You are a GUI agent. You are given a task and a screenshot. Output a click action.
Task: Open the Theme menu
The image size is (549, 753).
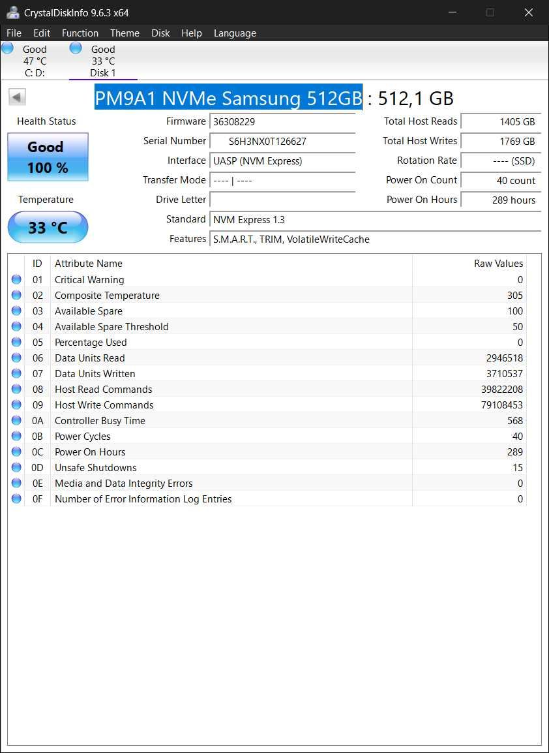click(x=125, y=33)
